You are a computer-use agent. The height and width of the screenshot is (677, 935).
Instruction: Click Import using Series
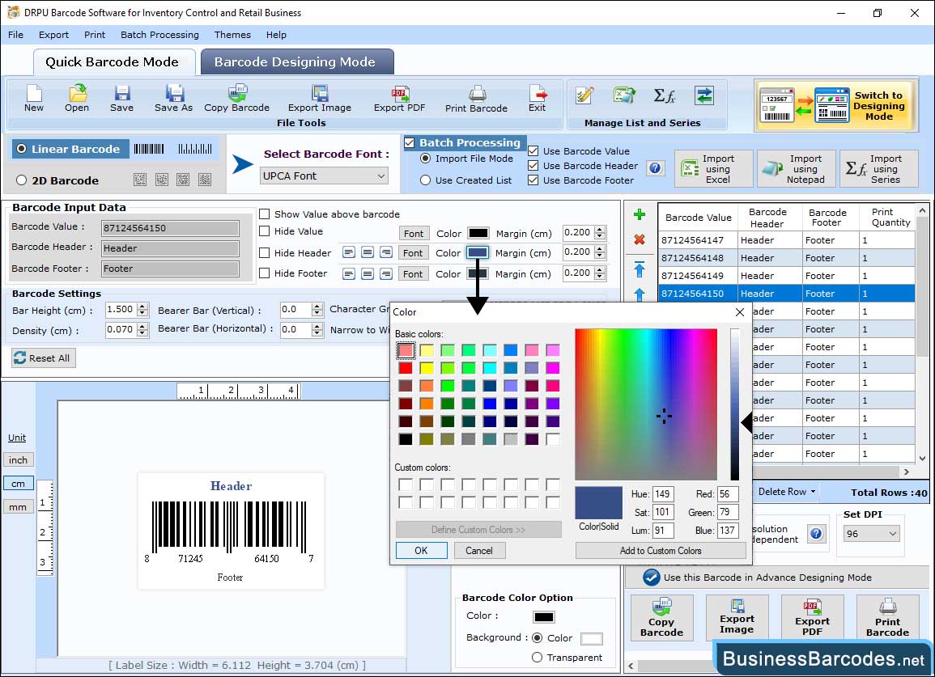pyautogui.click(x=879, y=169)
